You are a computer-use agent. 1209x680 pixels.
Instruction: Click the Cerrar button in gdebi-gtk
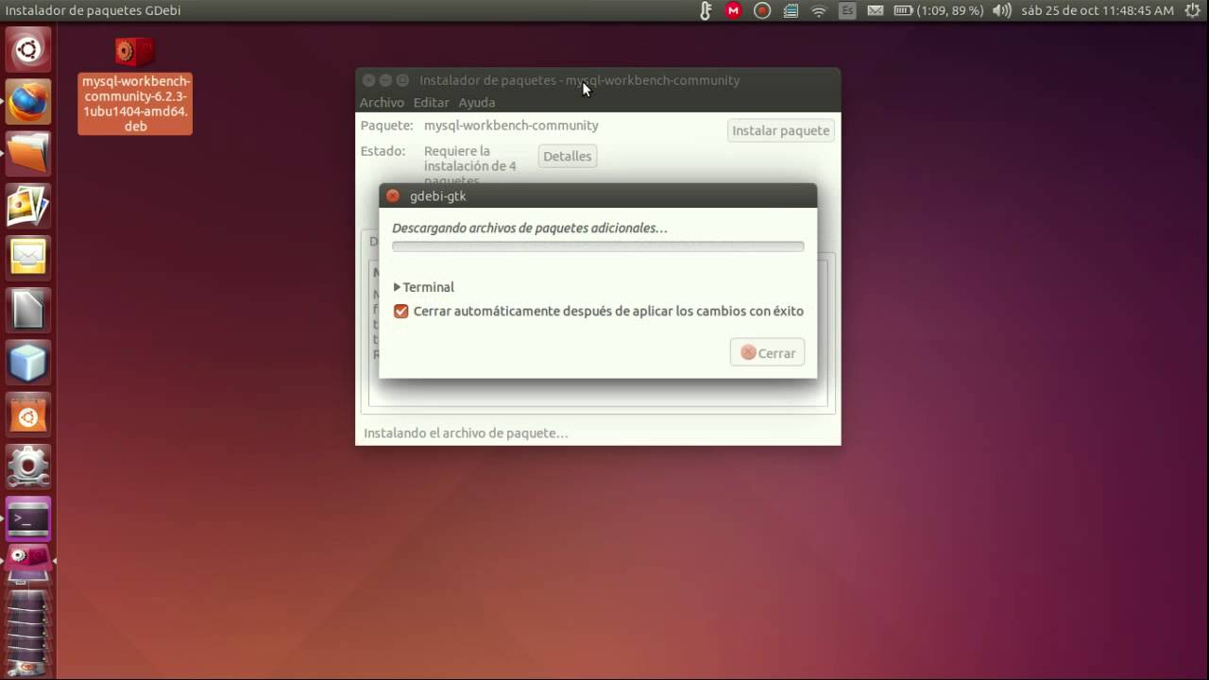767,352
